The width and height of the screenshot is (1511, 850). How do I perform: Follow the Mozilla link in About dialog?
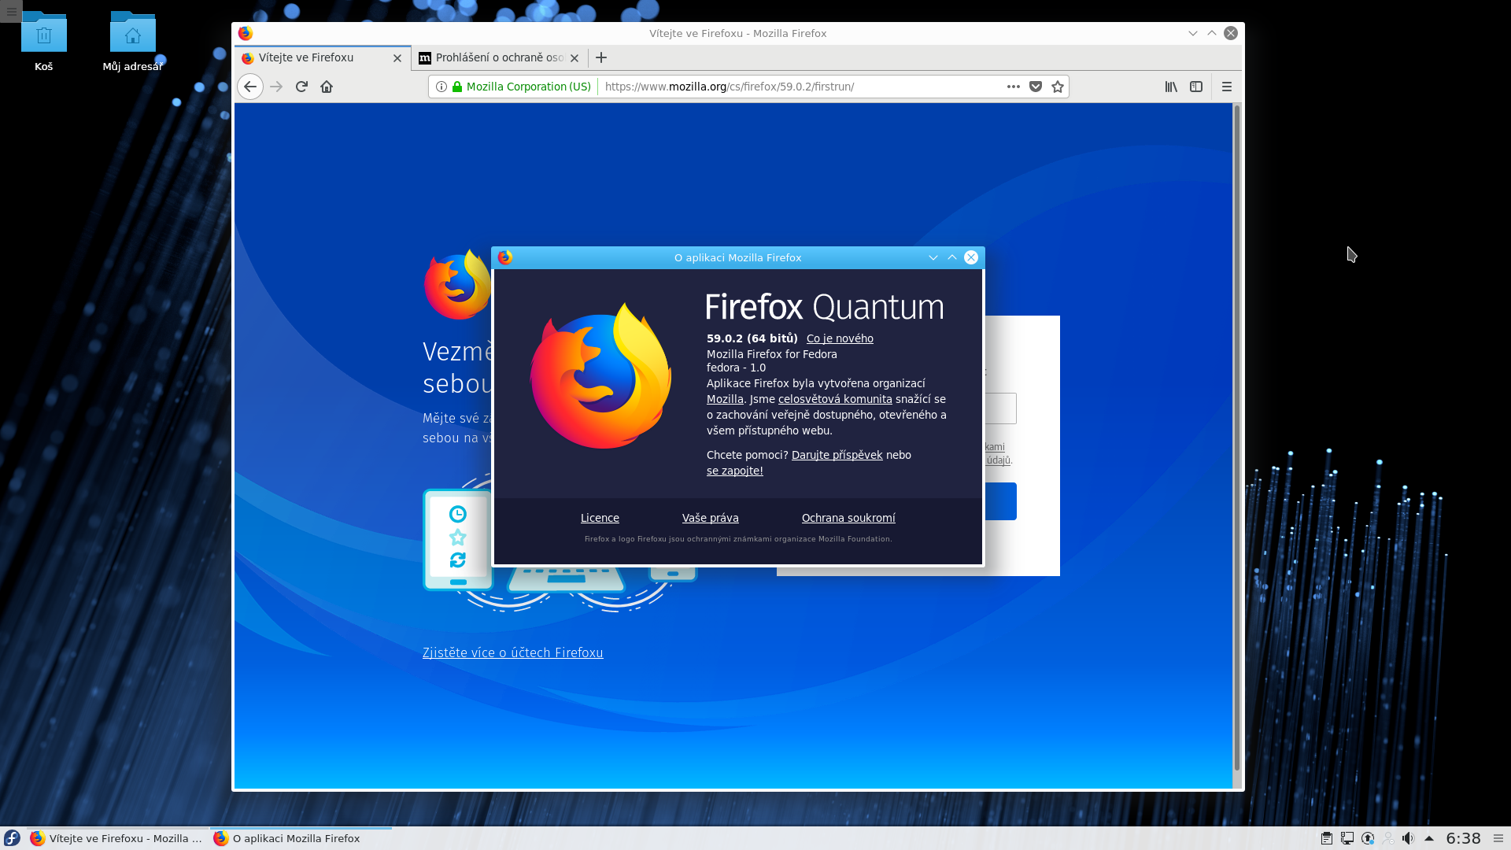click(x=725, y=399)
